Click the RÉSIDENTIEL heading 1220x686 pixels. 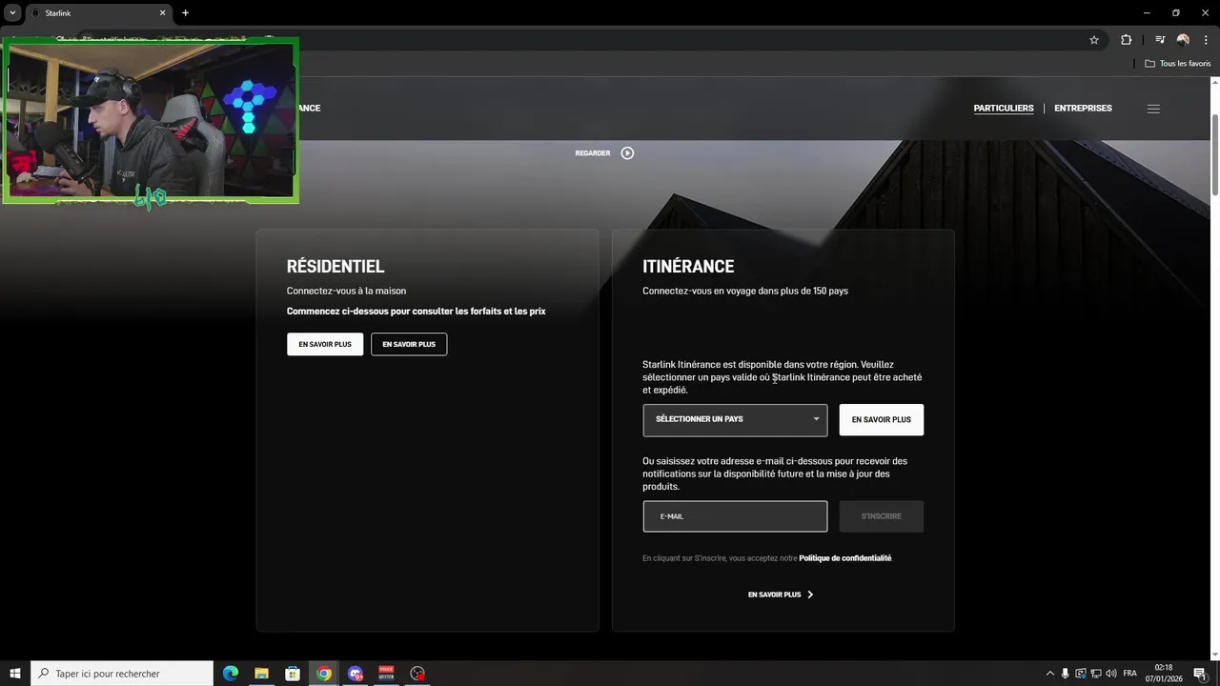pyautogui.click(x=335, y=268)
